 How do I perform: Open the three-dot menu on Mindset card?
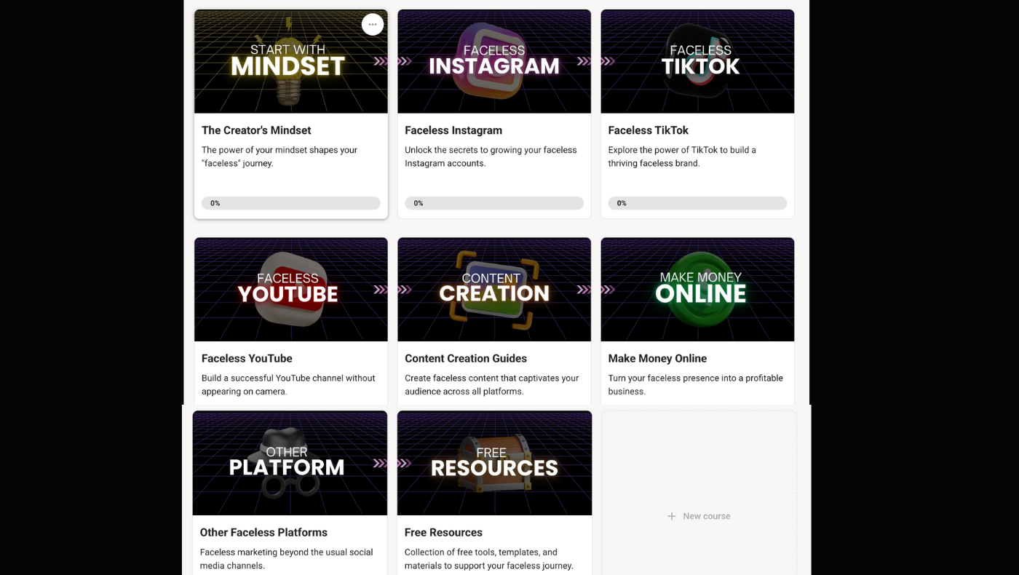(x=373, y=25)
